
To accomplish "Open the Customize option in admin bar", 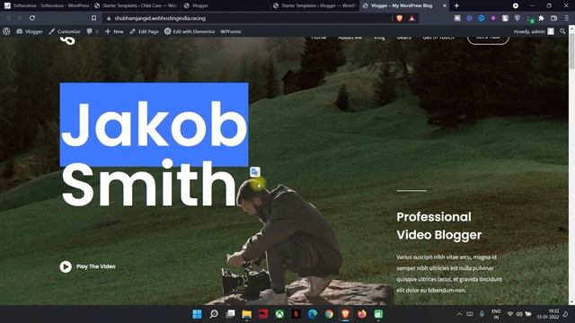I will 65,31.
